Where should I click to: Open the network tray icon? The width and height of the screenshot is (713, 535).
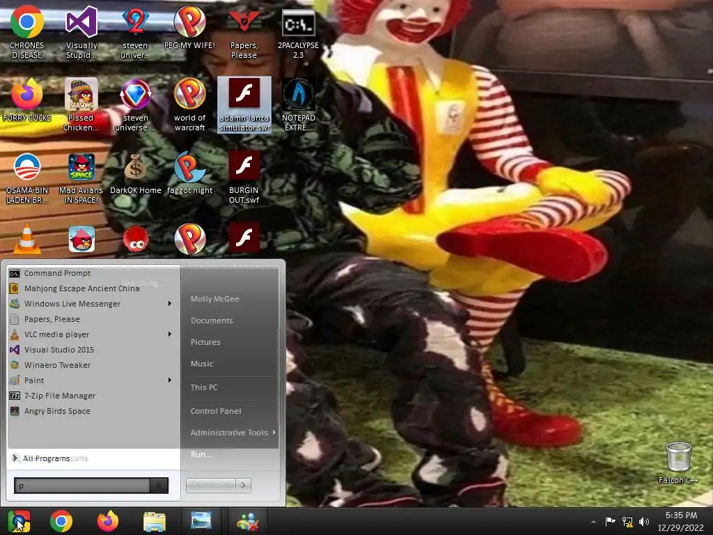click(x=627, y=522)
